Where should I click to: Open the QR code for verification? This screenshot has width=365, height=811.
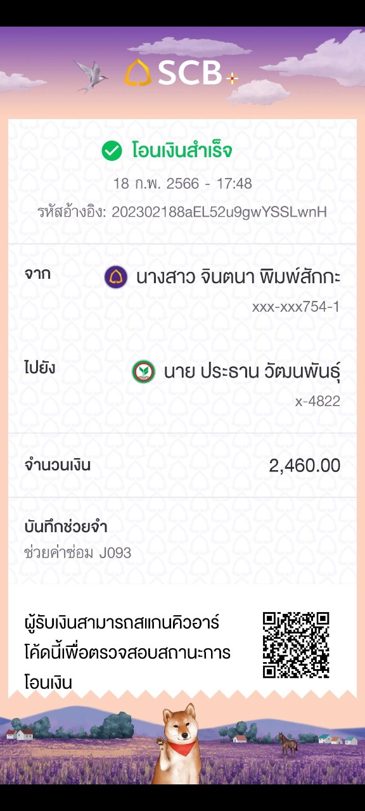(x=297, y=645)
